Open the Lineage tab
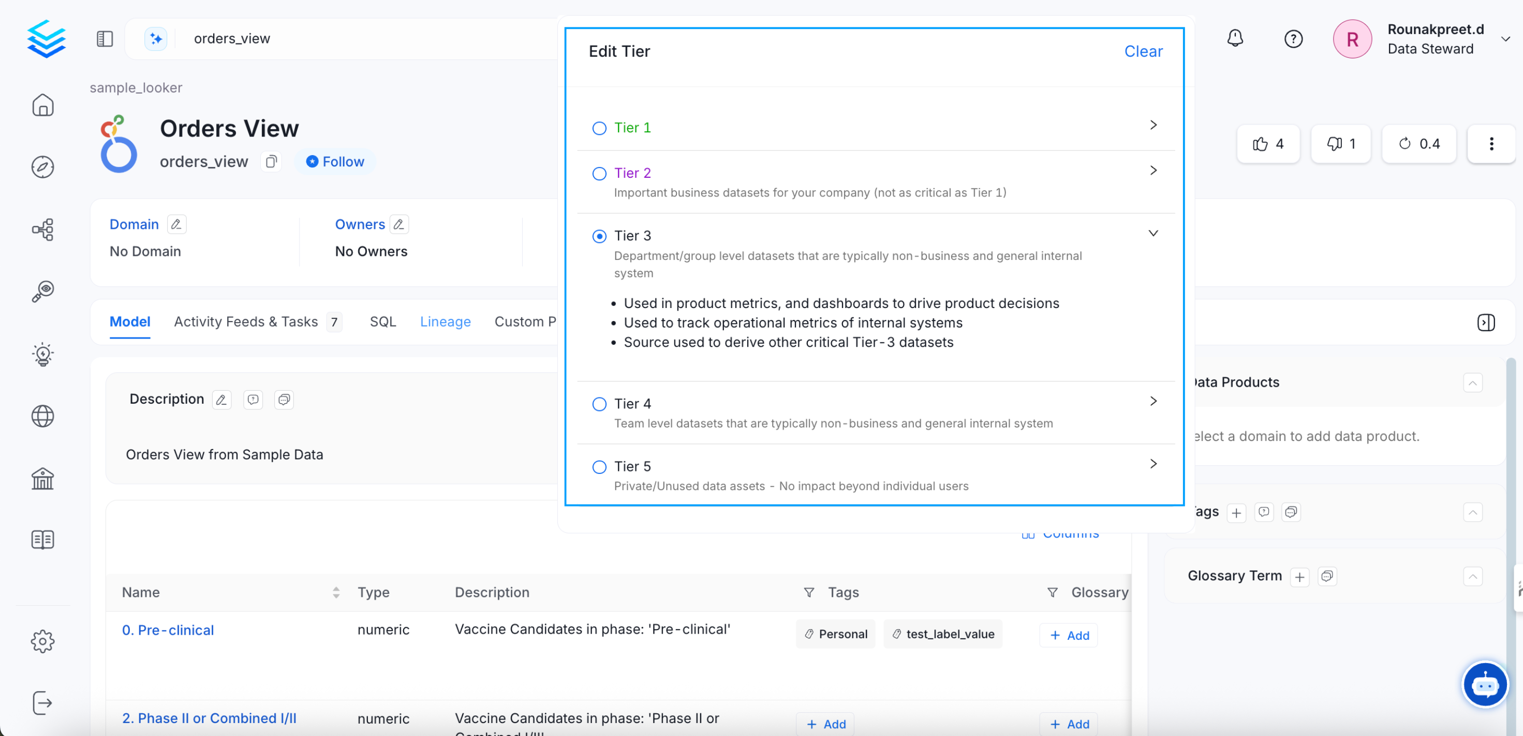This screenshot has width=1523, height=736. click(x=445, y=322)
